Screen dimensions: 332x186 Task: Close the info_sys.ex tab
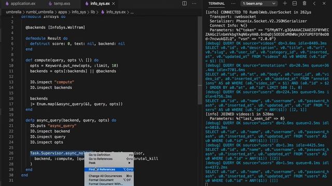[114, 4]
